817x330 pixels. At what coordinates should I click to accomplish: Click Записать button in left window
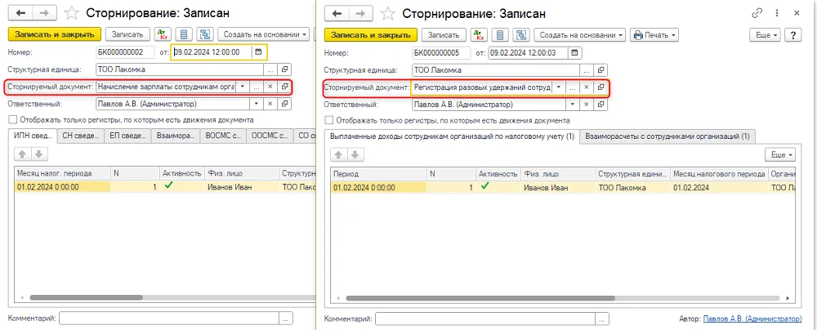click(127, 34)
